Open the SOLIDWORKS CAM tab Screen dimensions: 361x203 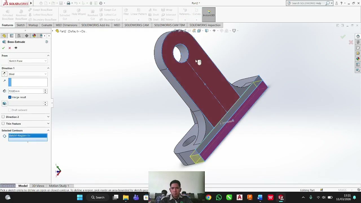tap(137, 25)
